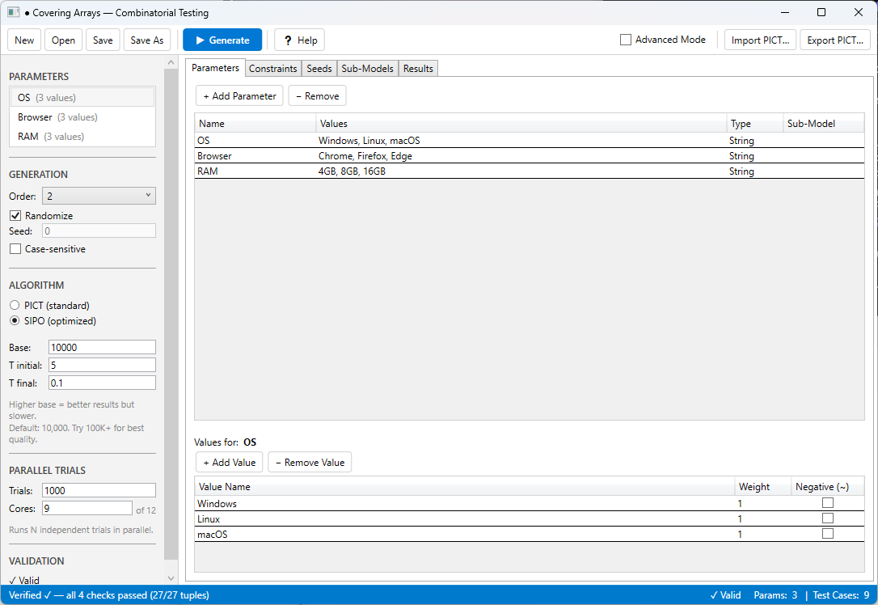
Task: Edit the Base value field
Action: [x=101, y=346]
